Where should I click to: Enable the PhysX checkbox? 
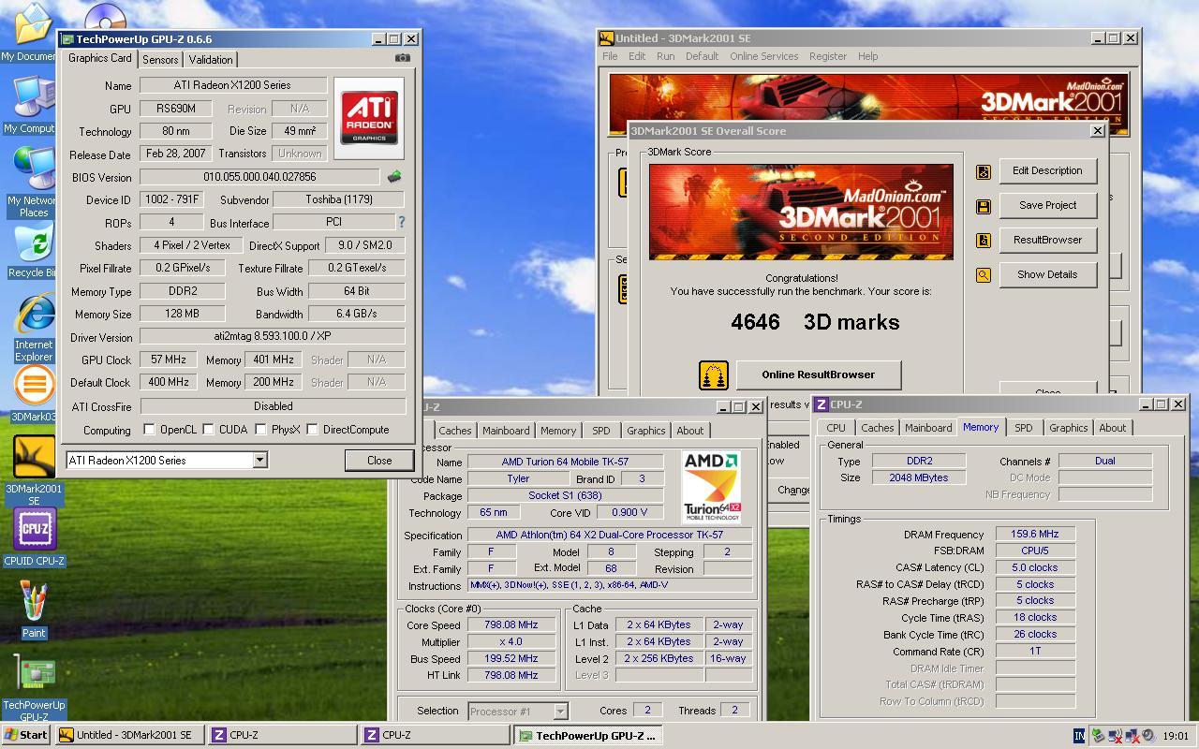(x=260, y=430)
